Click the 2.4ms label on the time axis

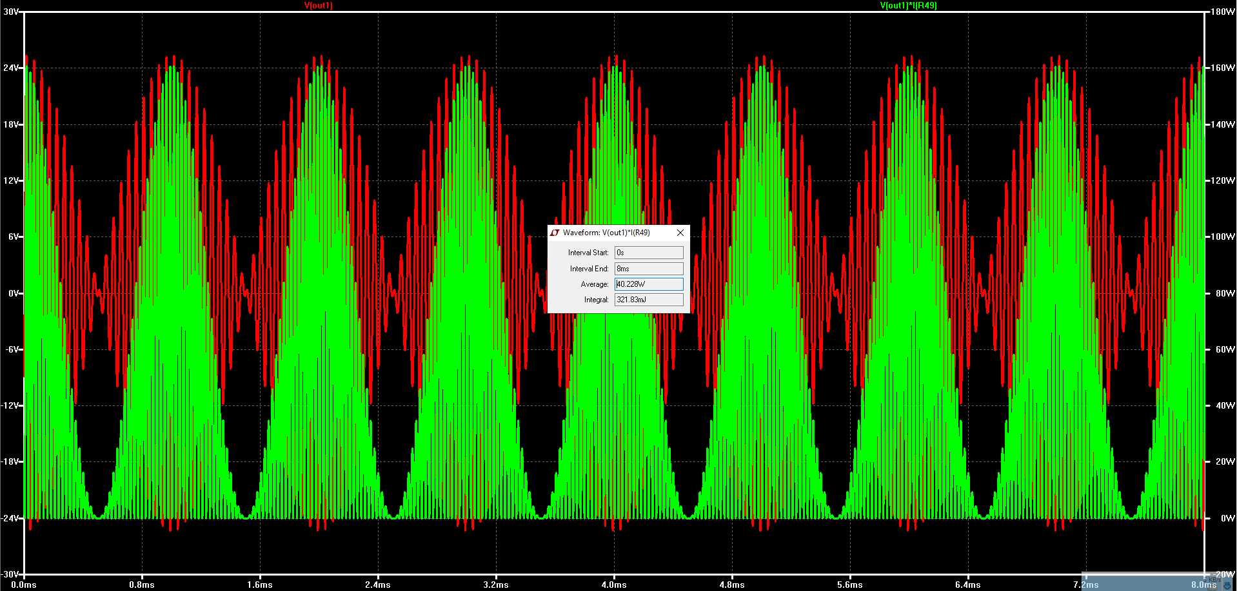378,585
